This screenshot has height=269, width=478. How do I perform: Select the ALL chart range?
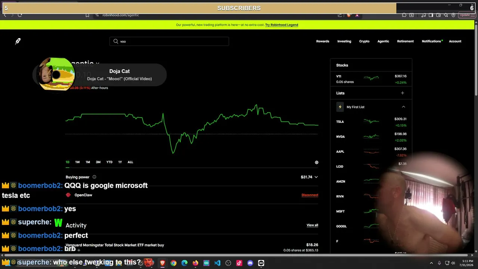(130, 162)
